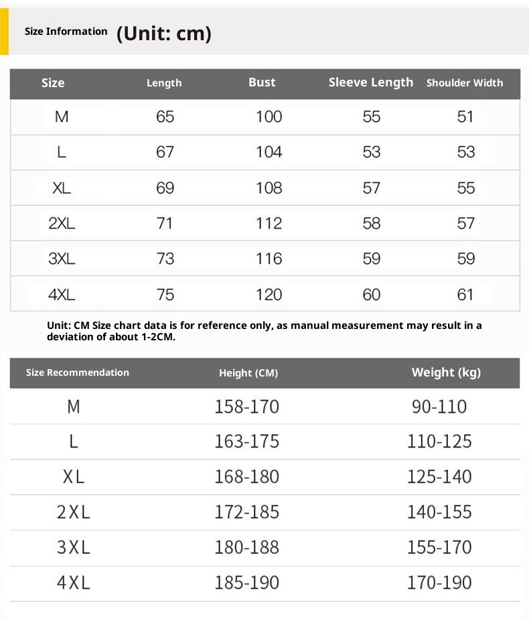Select the Size Recommendation header
The width and height of the screenshot is (529, 621).
pos(78,372)
